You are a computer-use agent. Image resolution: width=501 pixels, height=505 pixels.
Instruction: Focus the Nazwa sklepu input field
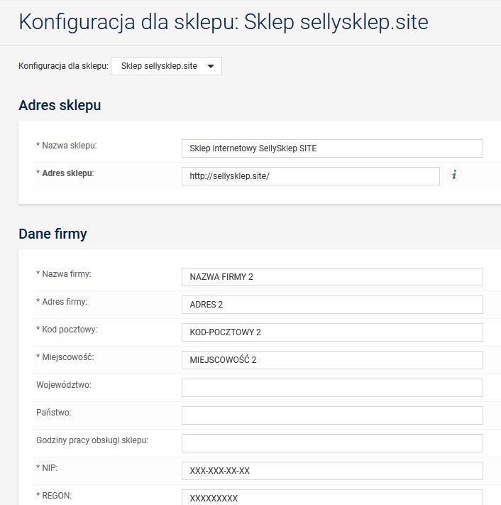click(331, 148)
